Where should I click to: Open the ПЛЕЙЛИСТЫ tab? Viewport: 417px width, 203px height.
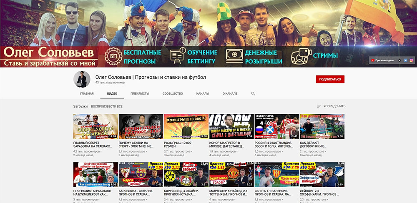[140, 93]
